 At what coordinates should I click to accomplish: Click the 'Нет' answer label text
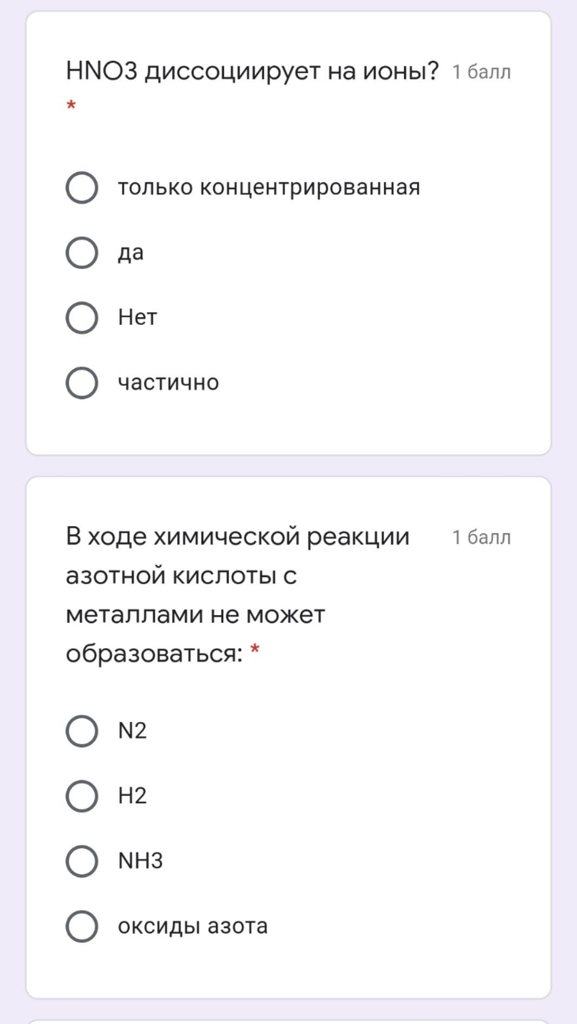[138, 317]
